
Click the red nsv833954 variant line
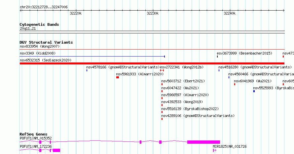pos(152,50)
